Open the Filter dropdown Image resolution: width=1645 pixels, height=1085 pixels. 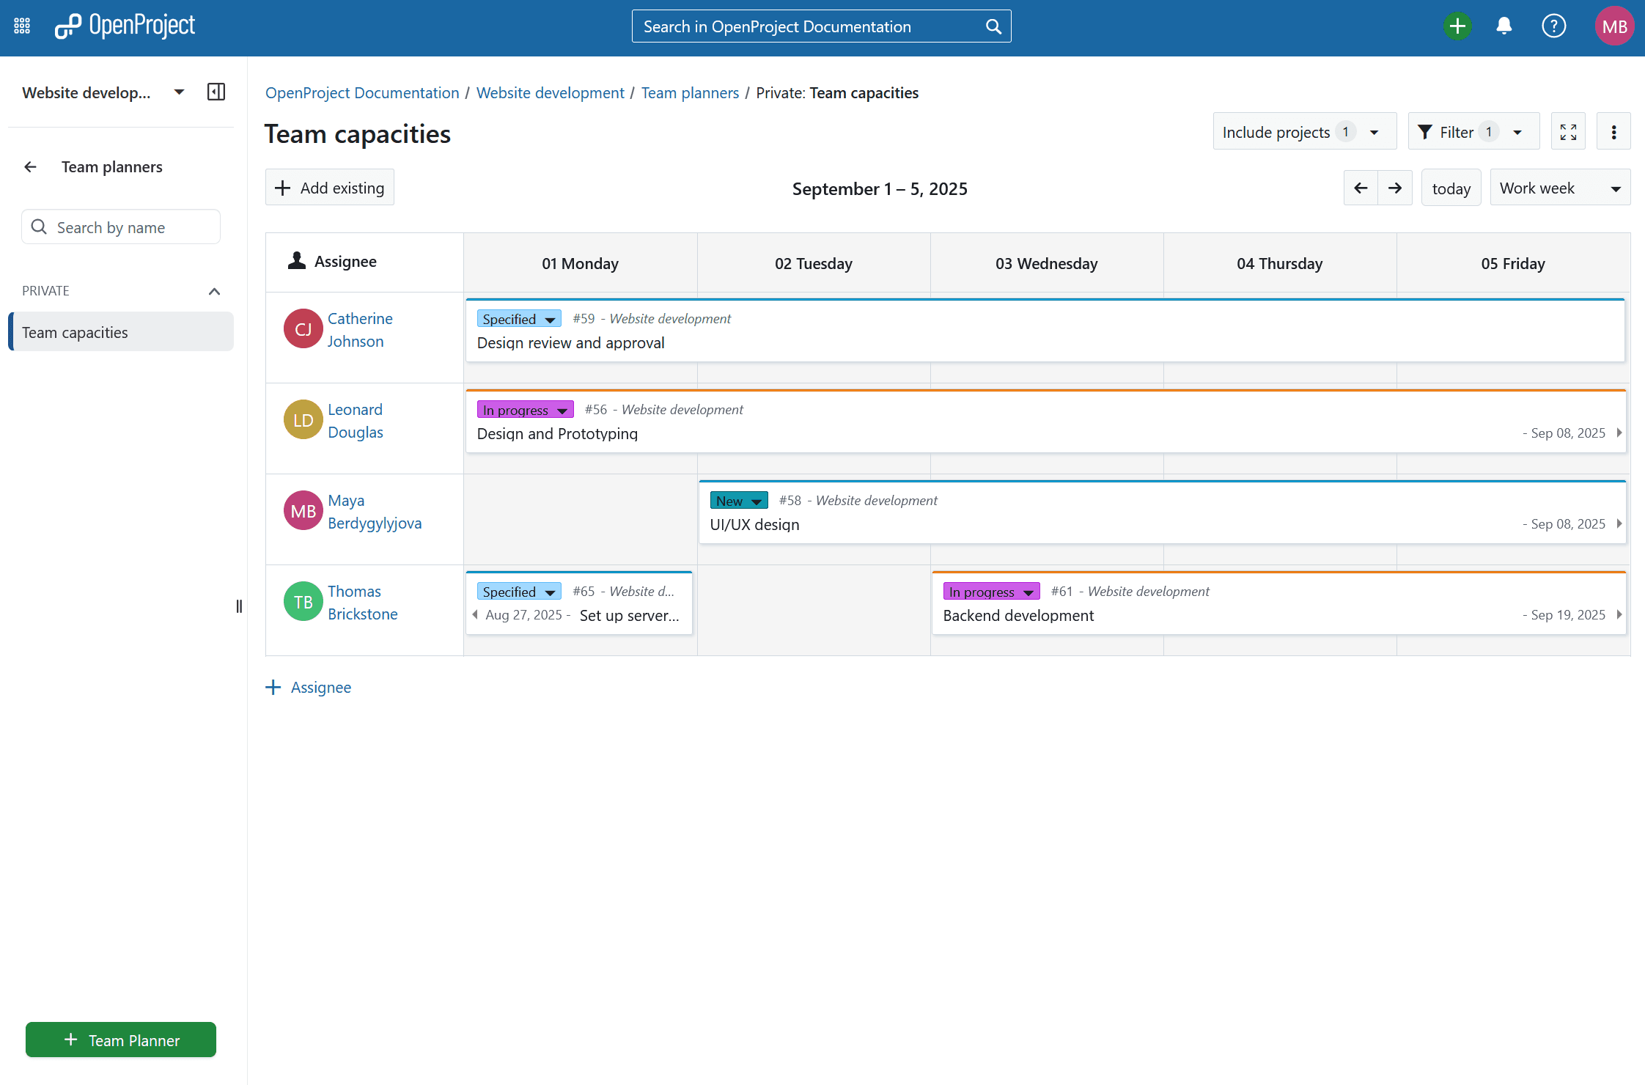pos(1472,132)
